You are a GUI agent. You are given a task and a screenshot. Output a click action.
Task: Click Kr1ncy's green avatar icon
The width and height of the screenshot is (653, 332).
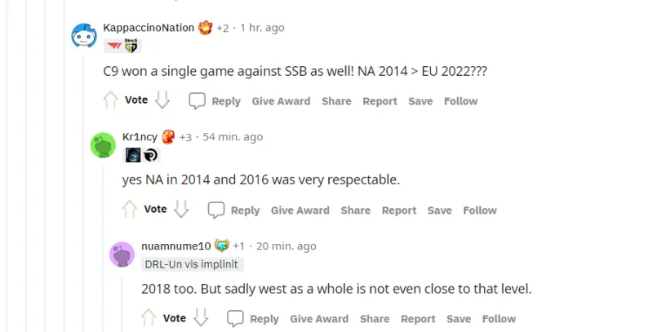click(103, 144)
